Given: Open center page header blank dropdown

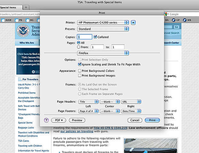Looking at the screenshot, I should pos(110,102).
